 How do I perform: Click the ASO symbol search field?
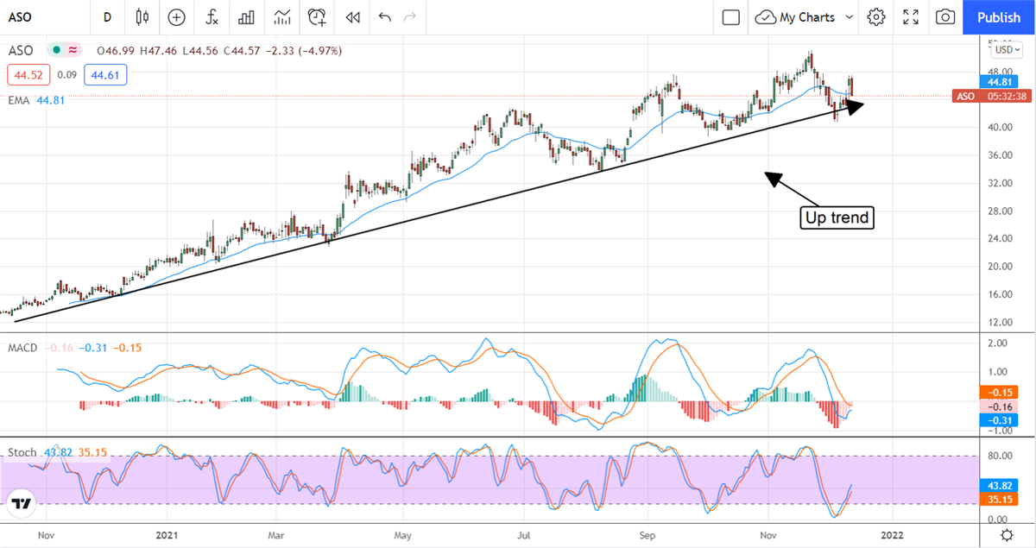[x=35, y=17]
